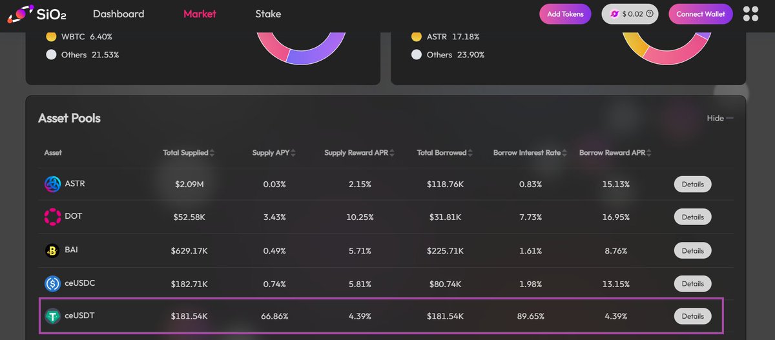
Task: Open Details for ASTR pool
Action: coord(693,184)
